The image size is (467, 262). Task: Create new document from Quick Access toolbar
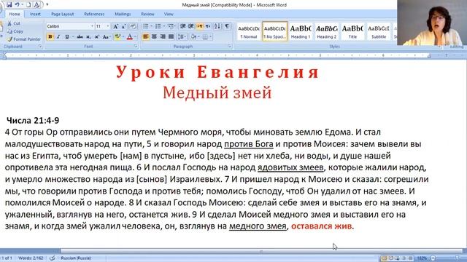(28, 5)
